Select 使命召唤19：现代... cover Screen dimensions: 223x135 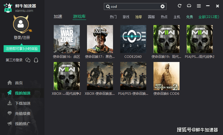coord(166,39)
